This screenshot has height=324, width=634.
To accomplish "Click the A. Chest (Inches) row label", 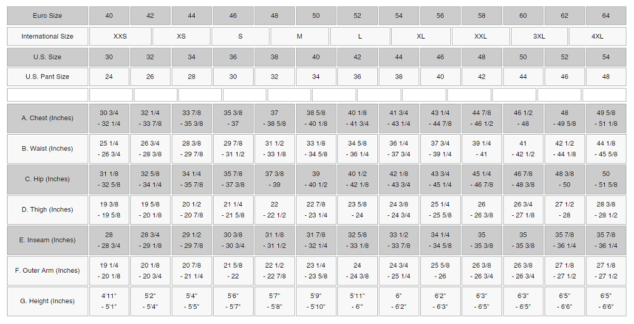I will [48, 118].
